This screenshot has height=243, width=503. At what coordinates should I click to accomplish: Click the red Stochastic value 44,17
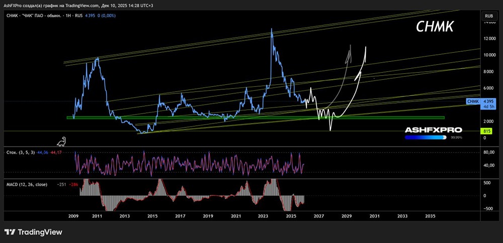55,153
